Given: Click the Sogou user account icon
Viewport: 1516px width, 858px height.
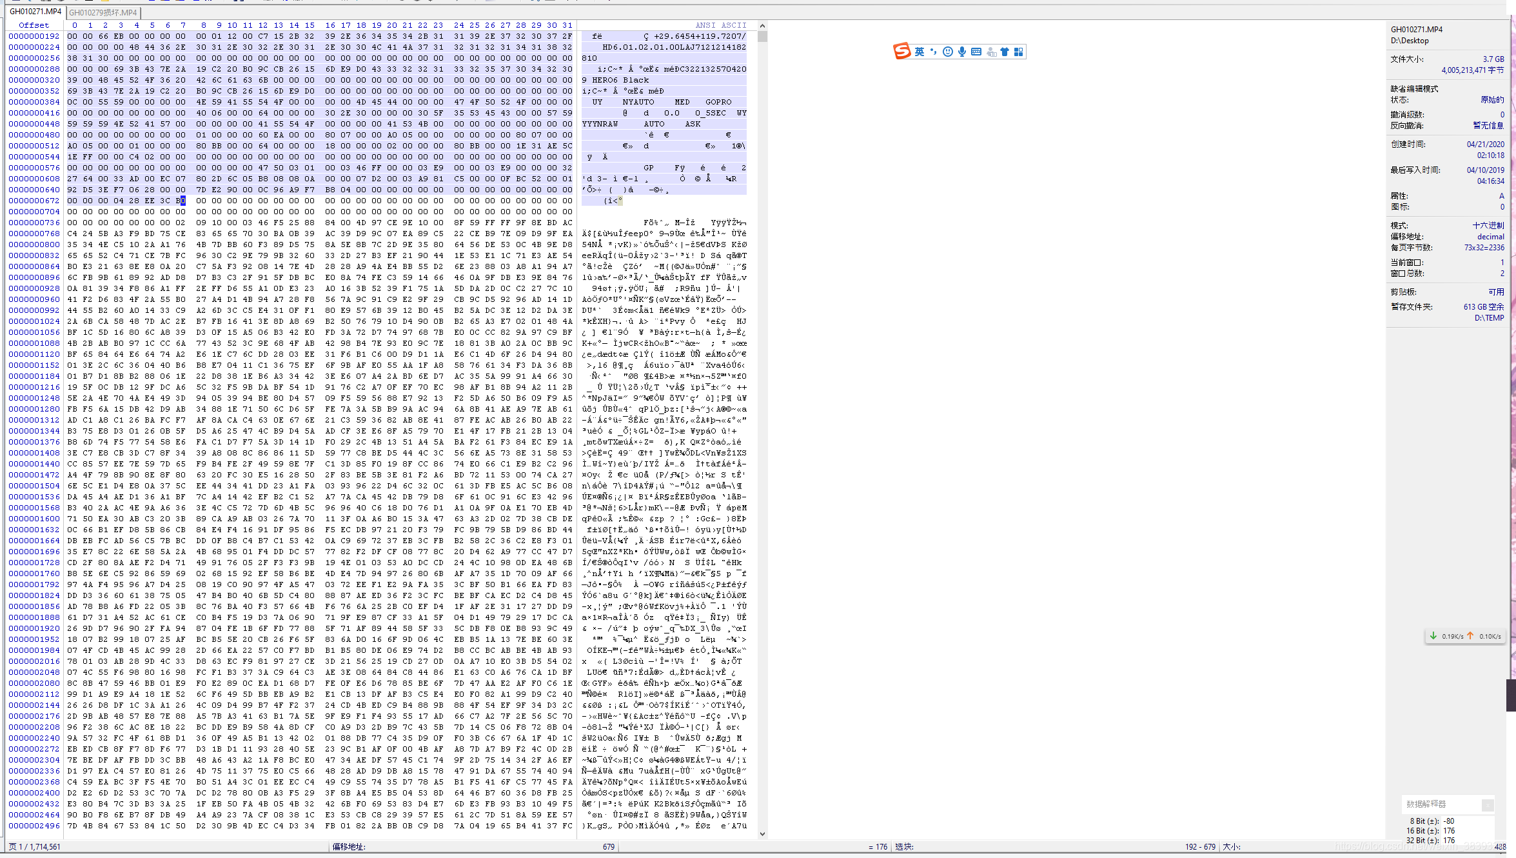Looking at the screenshot, I should pos(991,52).
